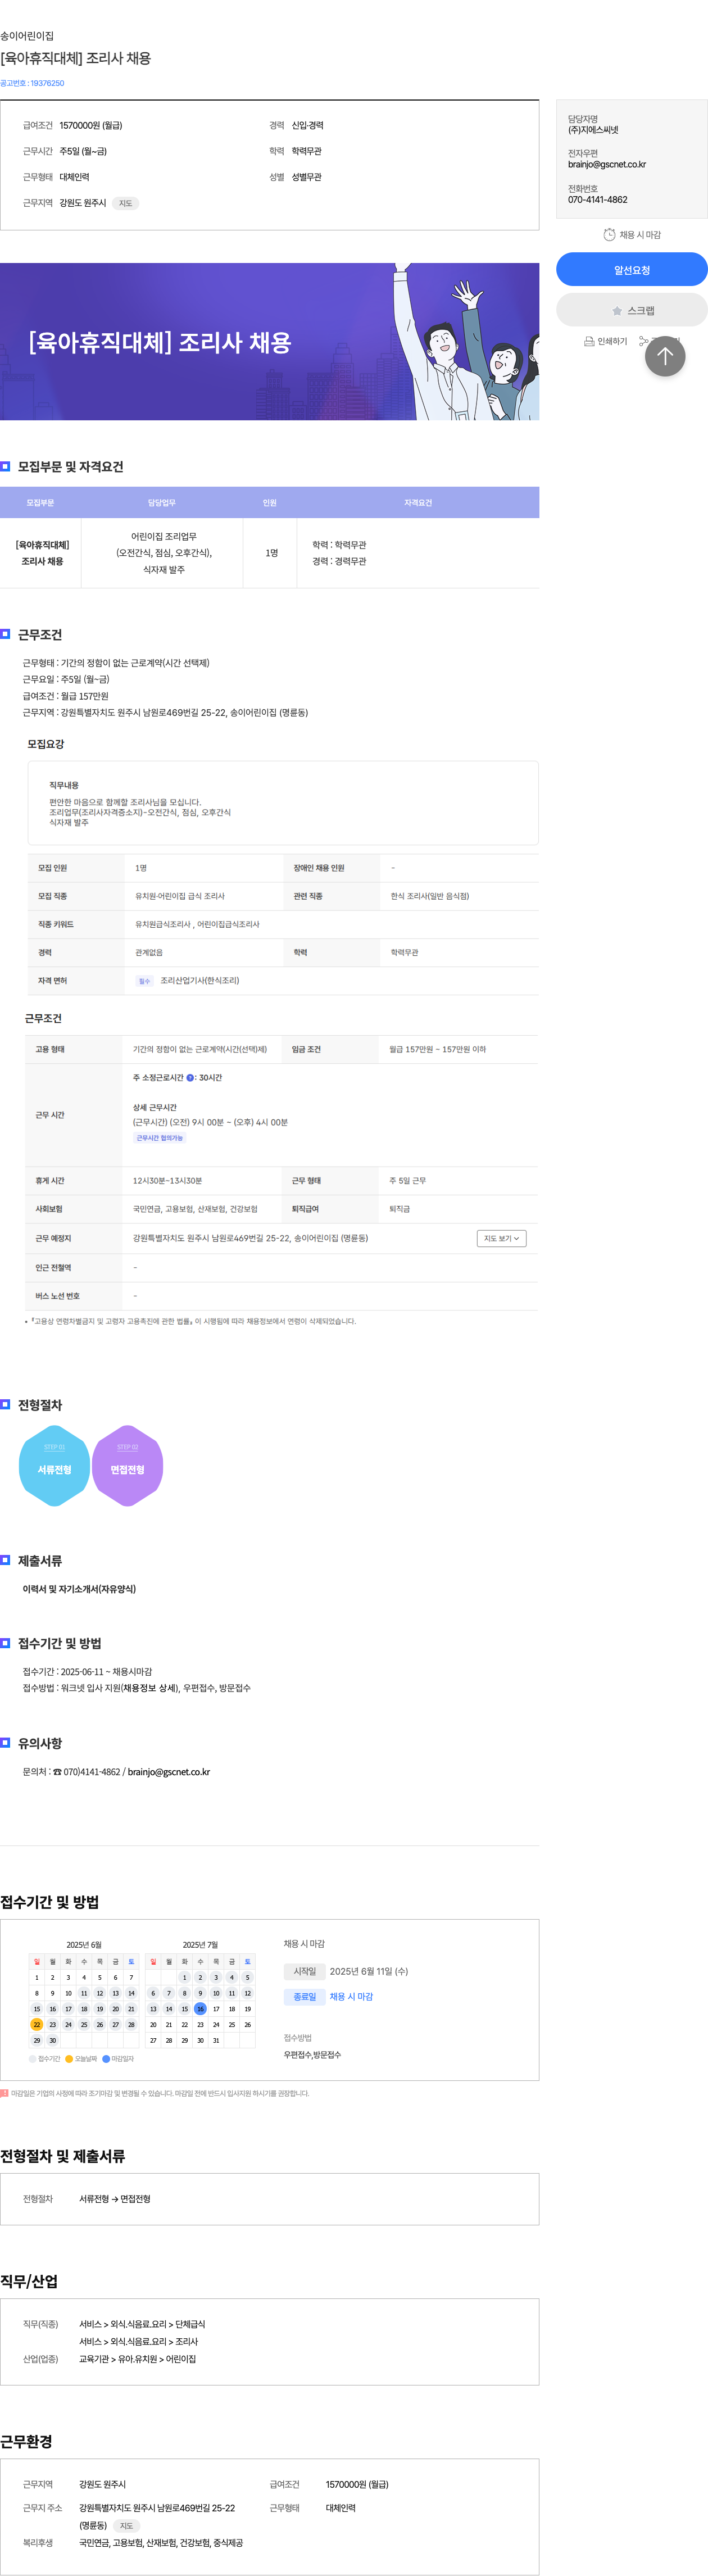Click 서비스 > 외식.식음료.요리 > 단체급식 row

(x=142, y=2324)
